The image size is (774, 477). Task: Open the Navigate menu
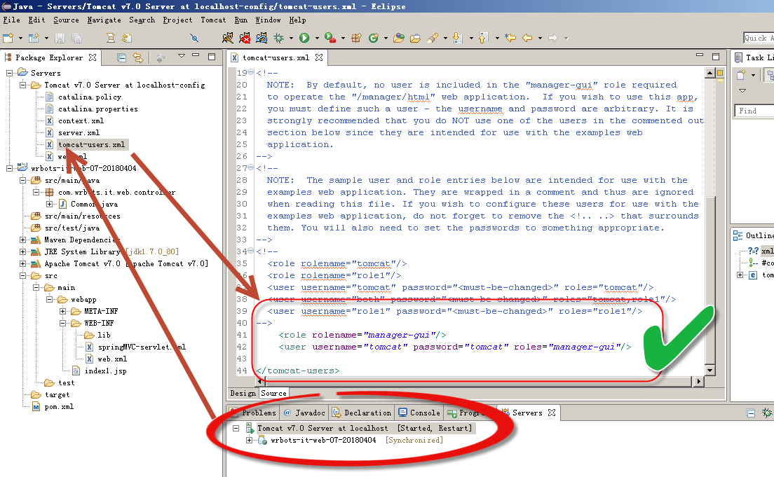point(104,20)
